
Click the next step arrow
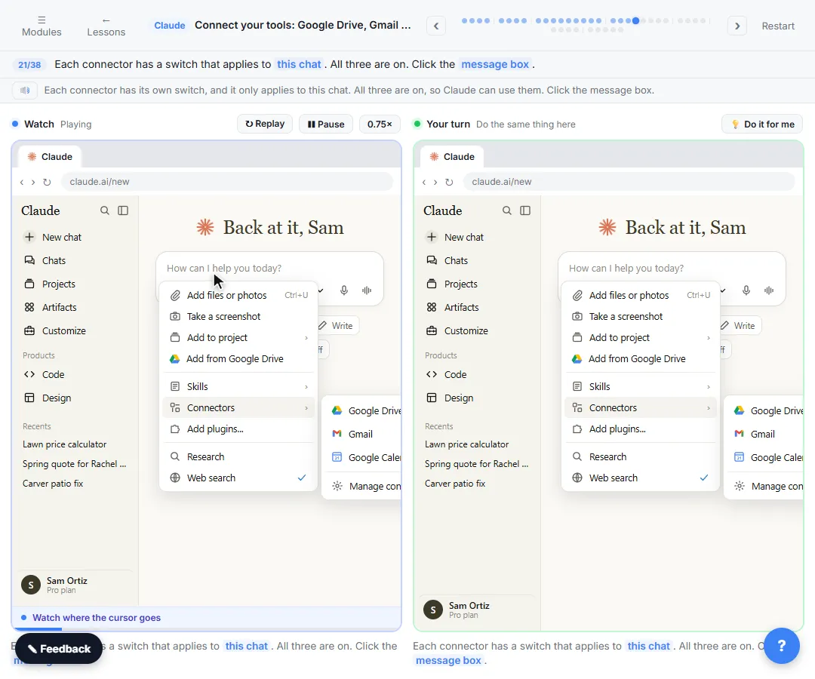(x=737, y=26)
